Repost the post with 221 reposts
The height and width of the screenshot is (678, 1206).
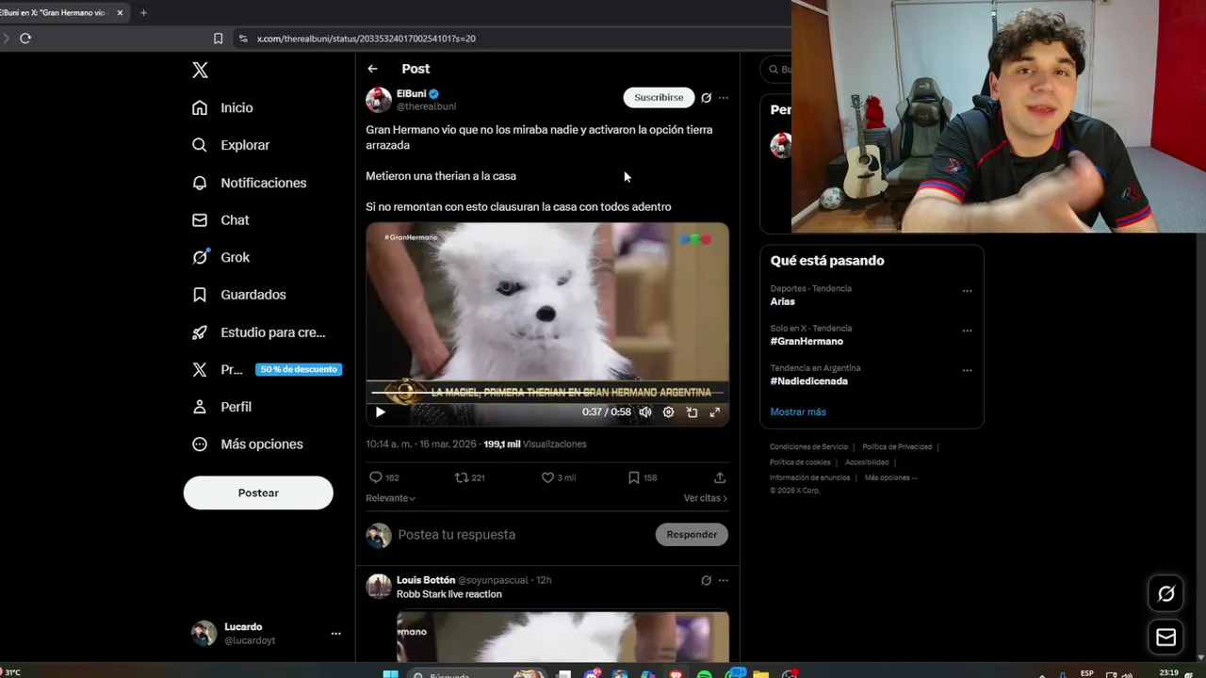469,477
